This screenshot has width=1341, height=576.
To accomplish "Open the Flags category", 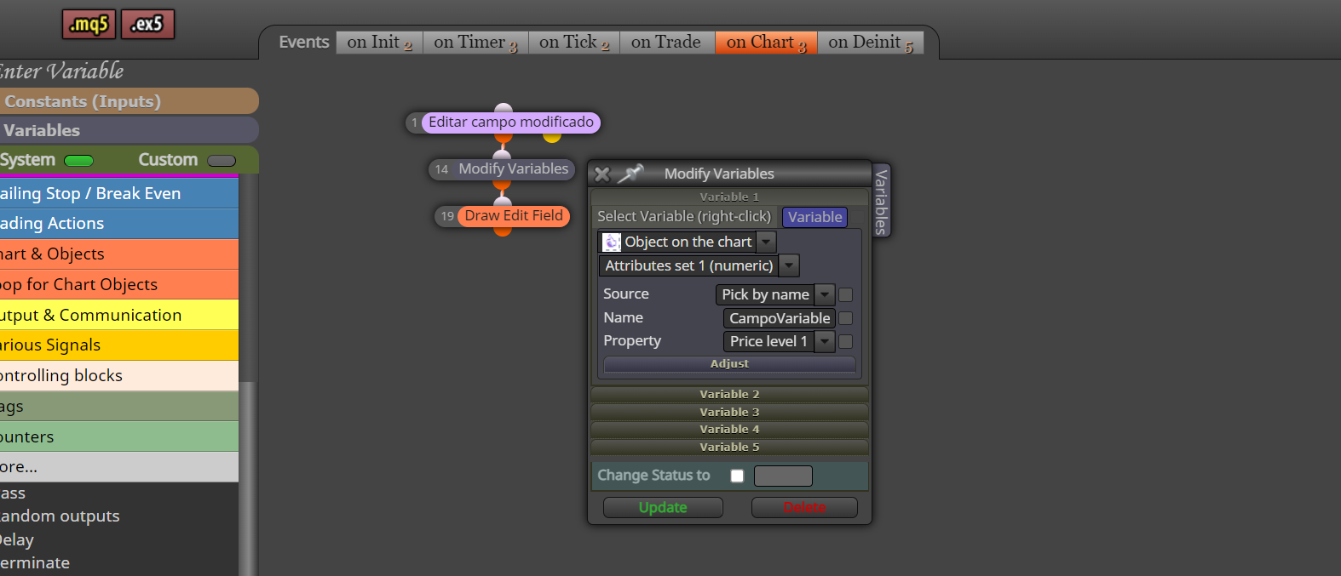I will pyautogui.click(x=119, y=407).
